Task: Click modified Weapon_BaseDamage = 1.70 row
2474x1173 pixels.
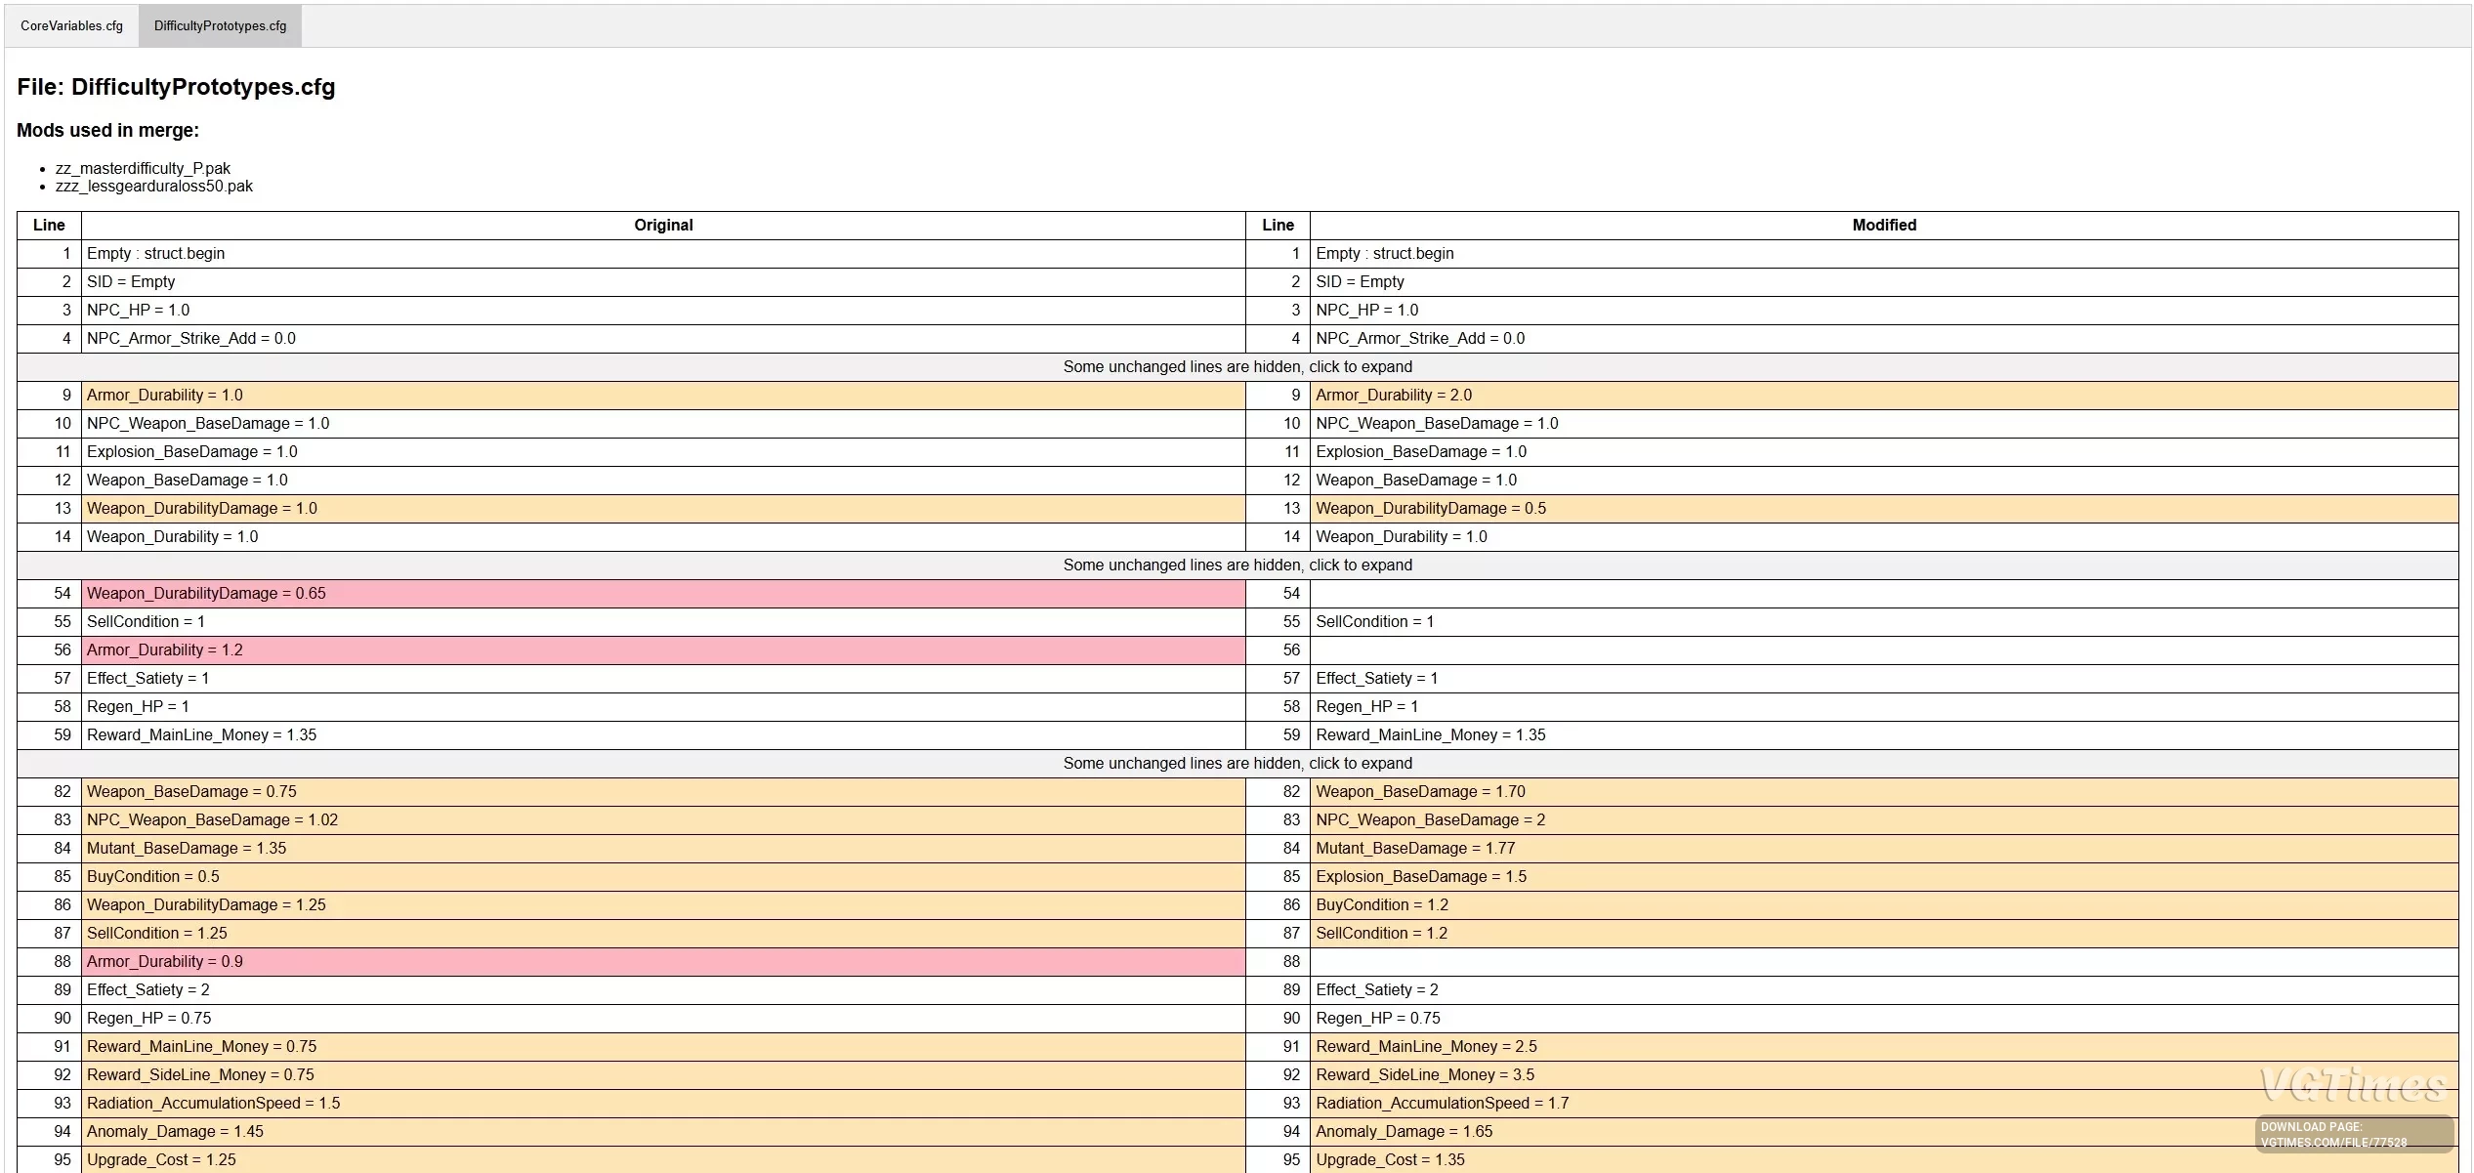Action: point(1419,792)
